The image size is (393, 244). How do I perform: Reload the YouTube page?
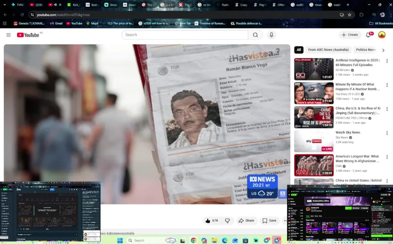pos(22,15)
